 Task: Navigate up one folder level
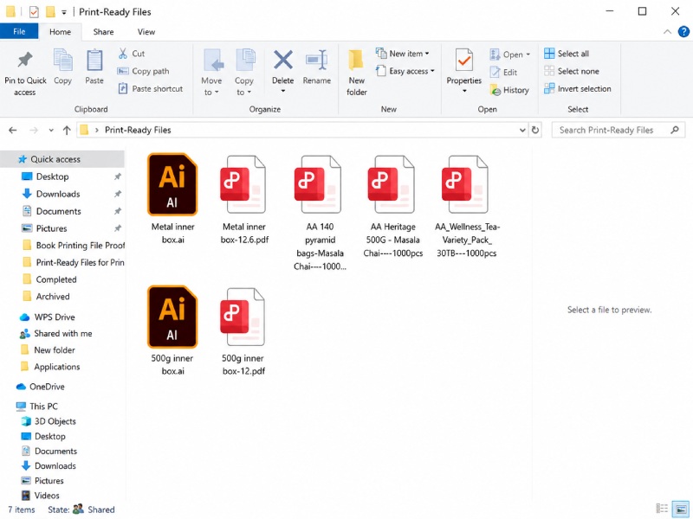67,131
